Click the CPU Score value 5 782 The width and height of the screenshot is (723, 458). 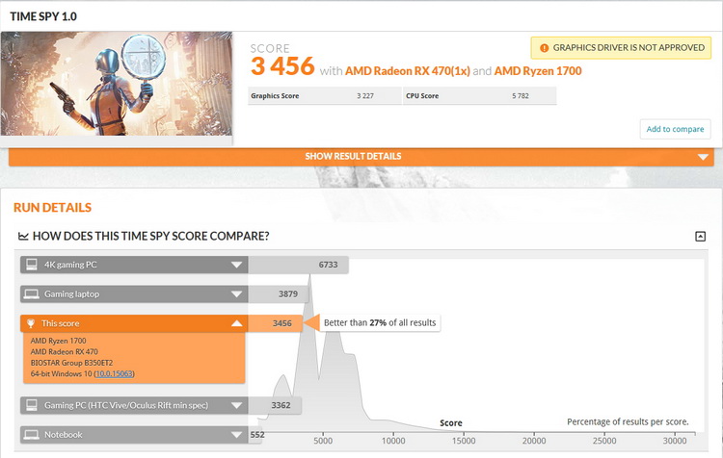tap(521, 96)
